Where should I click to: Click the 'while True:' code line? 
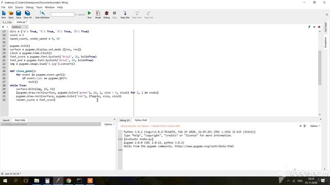[x=19, y=86]
